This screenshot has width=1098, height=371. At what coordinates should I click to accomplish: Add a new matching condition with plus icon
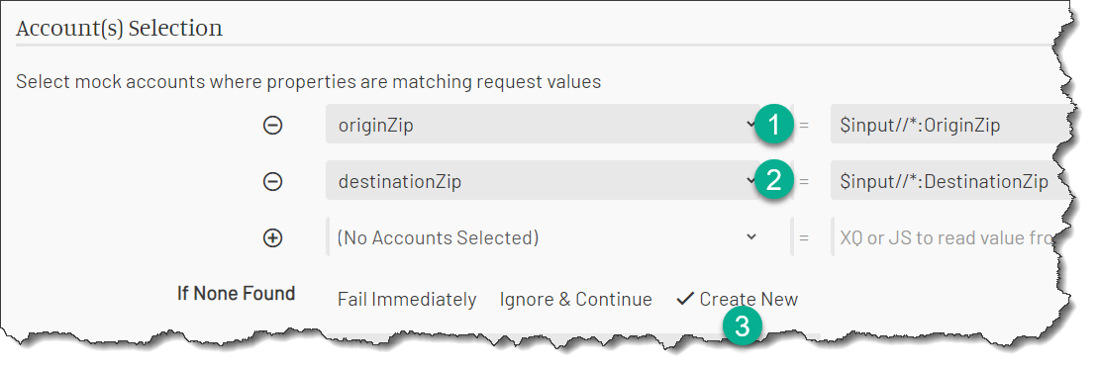point(272,238)
